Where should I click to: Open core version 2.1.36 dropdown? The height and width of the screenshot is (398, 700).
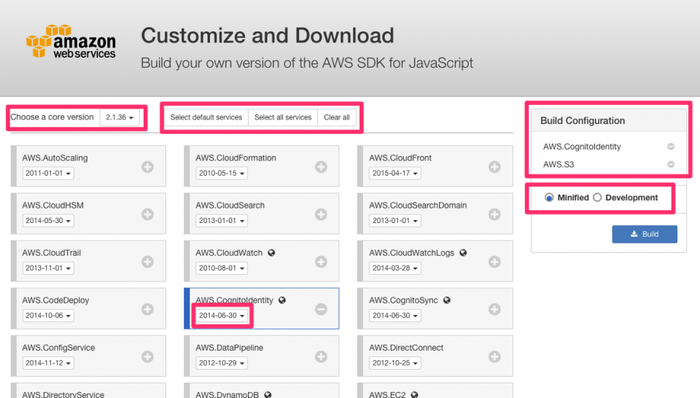click(x=120, y=117)
